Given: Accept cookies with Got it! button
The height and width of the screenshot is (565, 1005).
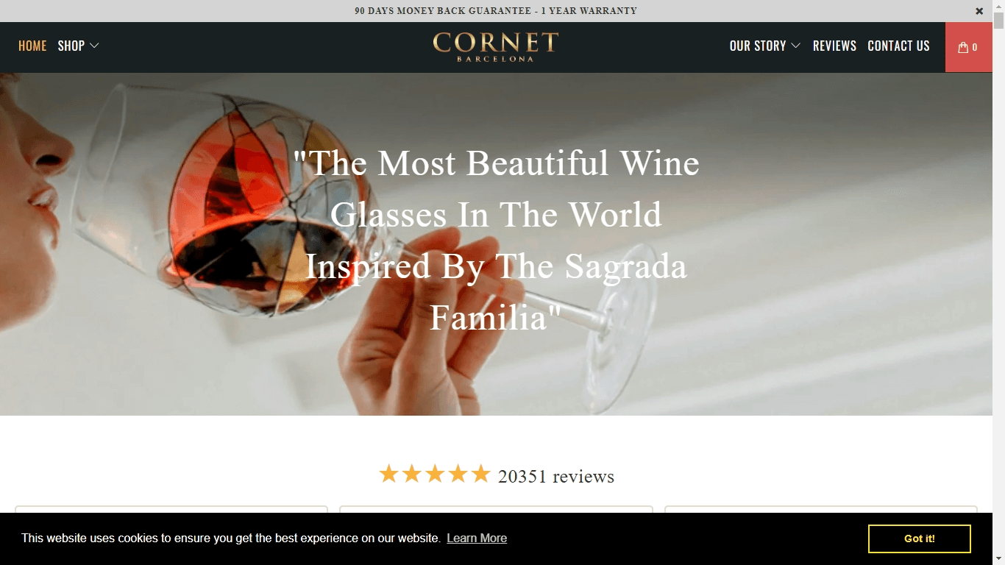Looking at the screenshot, I should point(919,539).
